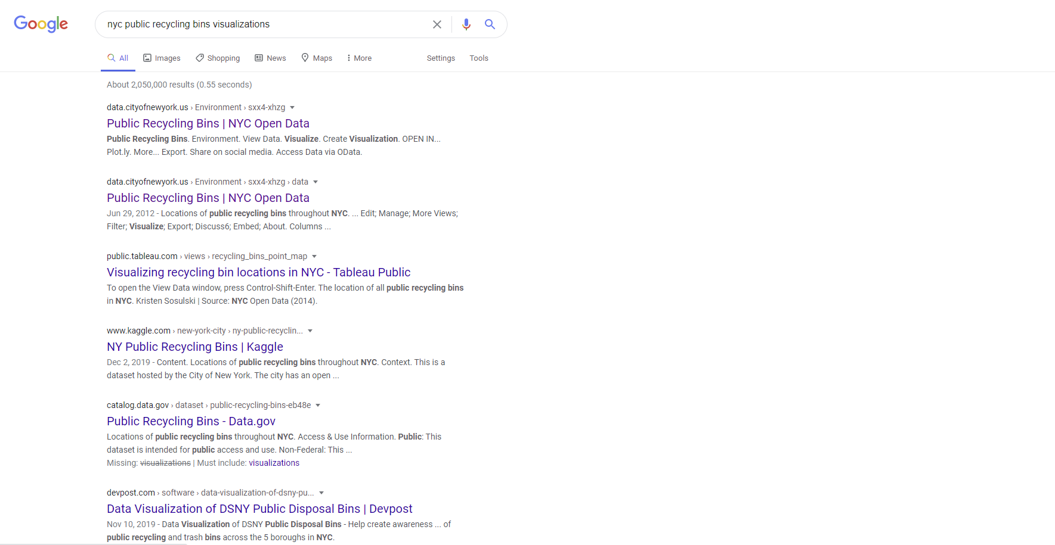Click the News icon tab
The width and height of the screenshot is (1055, 545).
click(259, 57)
